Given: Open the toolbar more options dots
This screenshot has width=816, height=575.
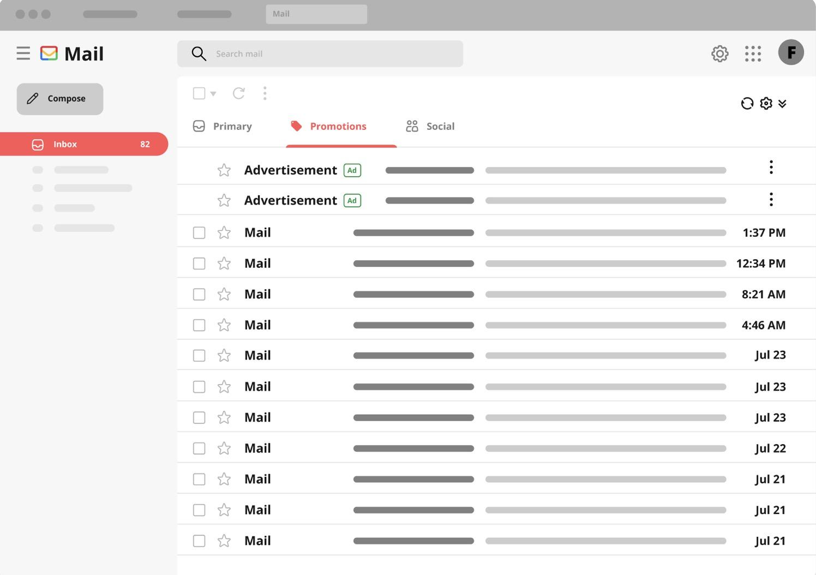Looking at the screenshot, I should (x=265, y=93).
